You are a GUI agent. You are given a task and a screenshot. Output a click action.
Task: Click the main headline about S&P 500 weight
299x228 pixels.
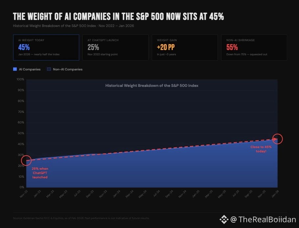[118, 16]
